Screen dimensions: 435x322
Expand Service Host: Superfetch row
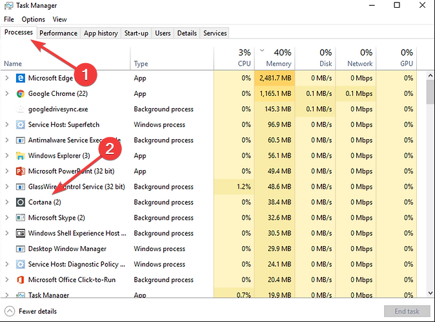7,124
